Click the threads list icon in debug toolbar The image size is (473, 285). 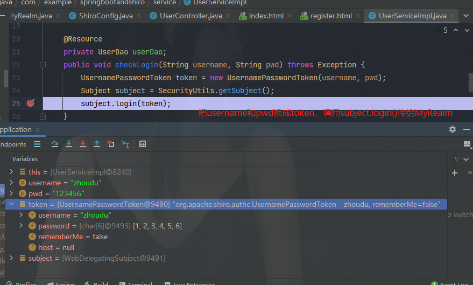coord(37,144)
